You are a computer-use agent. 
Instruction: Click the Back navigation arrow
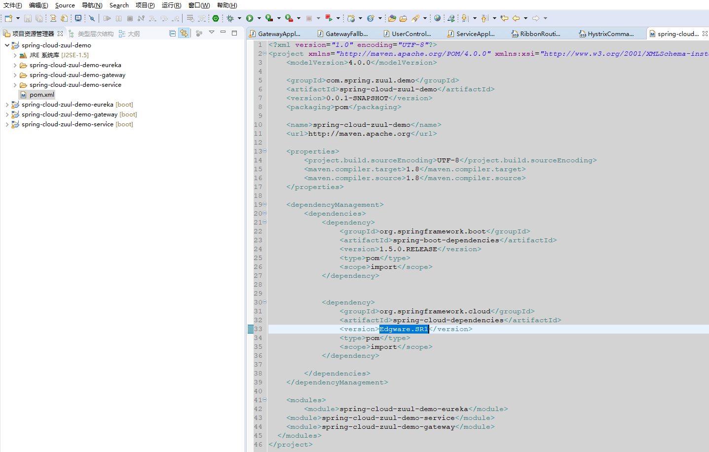click(x=516, y=18)
